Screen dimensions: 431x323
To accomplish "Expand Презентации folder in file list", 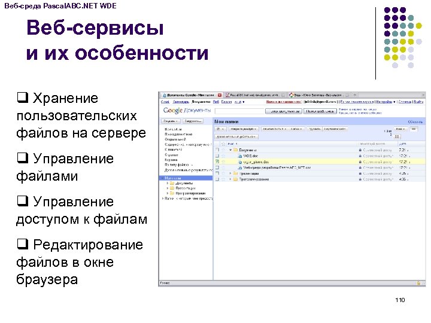I will click(x=230, y=173).
